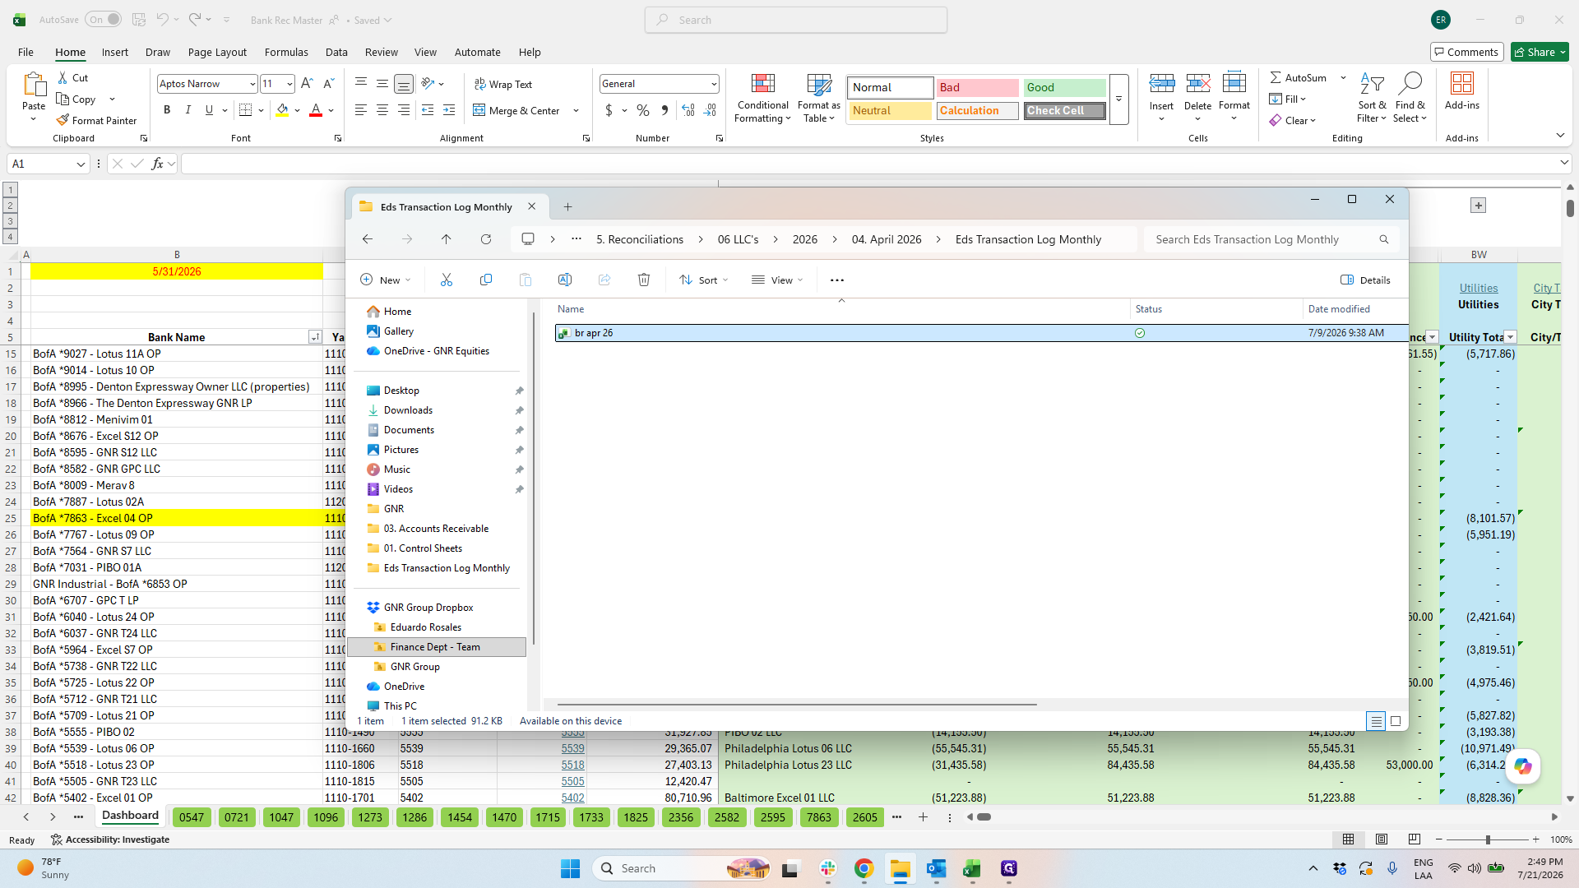Open Conditional Formatting in Excel

[762, 99]
